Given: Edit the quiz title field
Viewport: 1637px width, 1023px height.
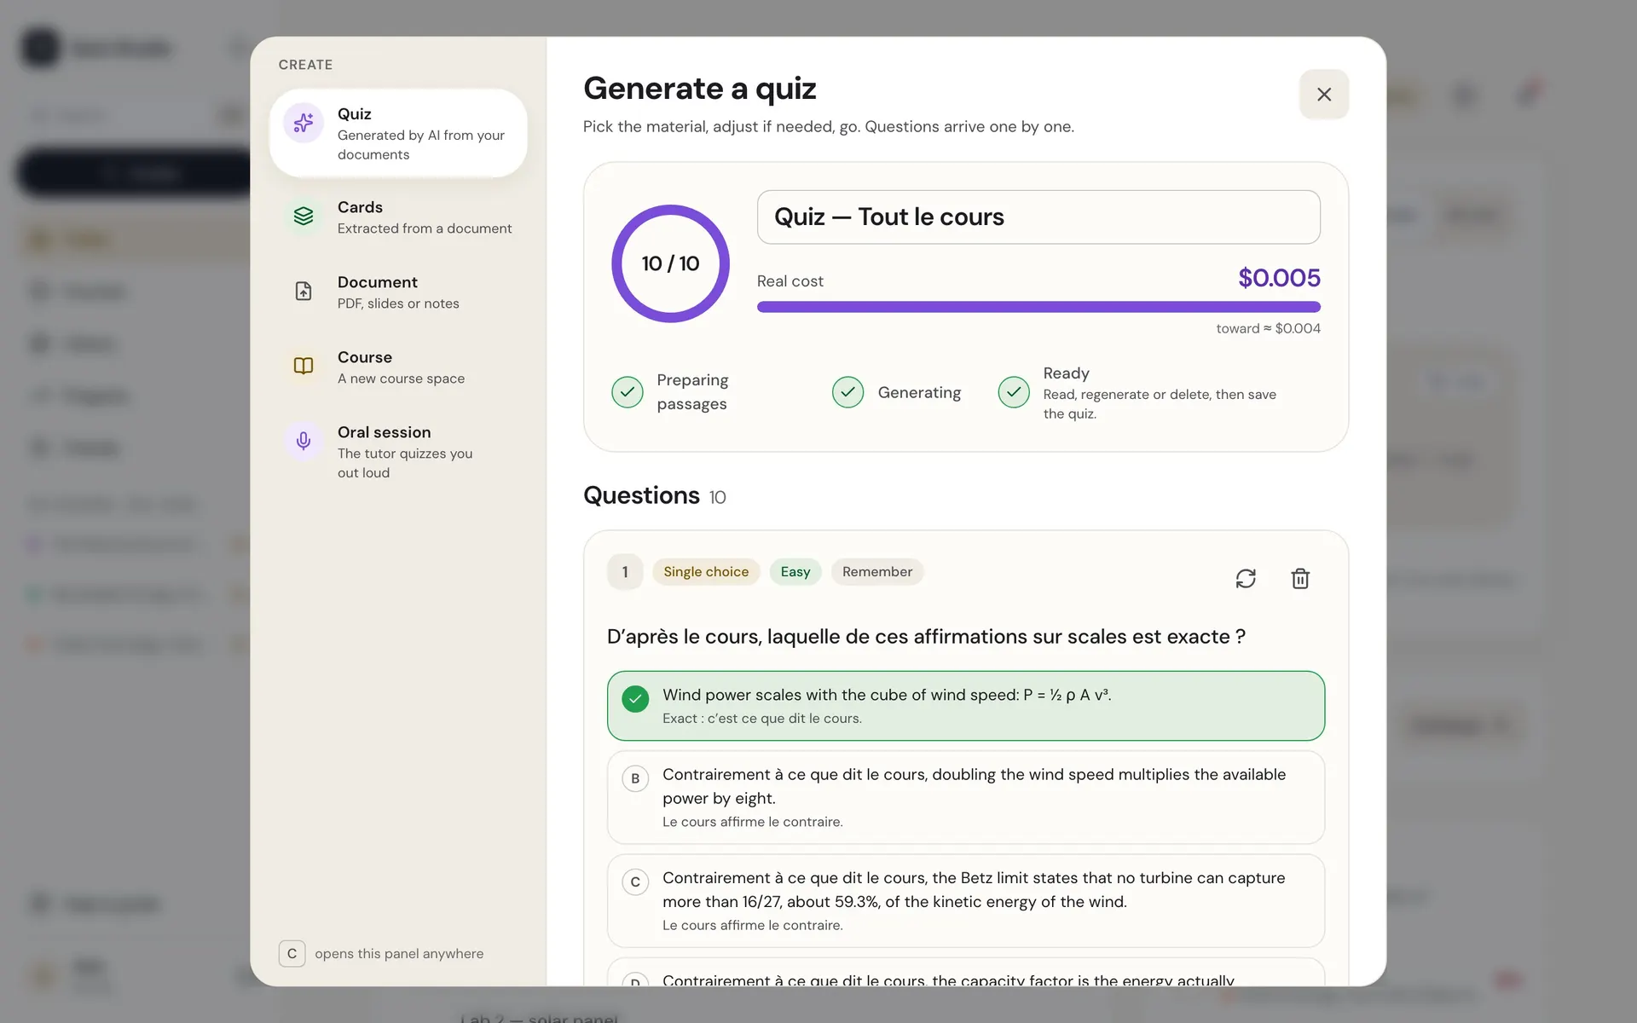Looking at the screenshot, I should 1038,217.
